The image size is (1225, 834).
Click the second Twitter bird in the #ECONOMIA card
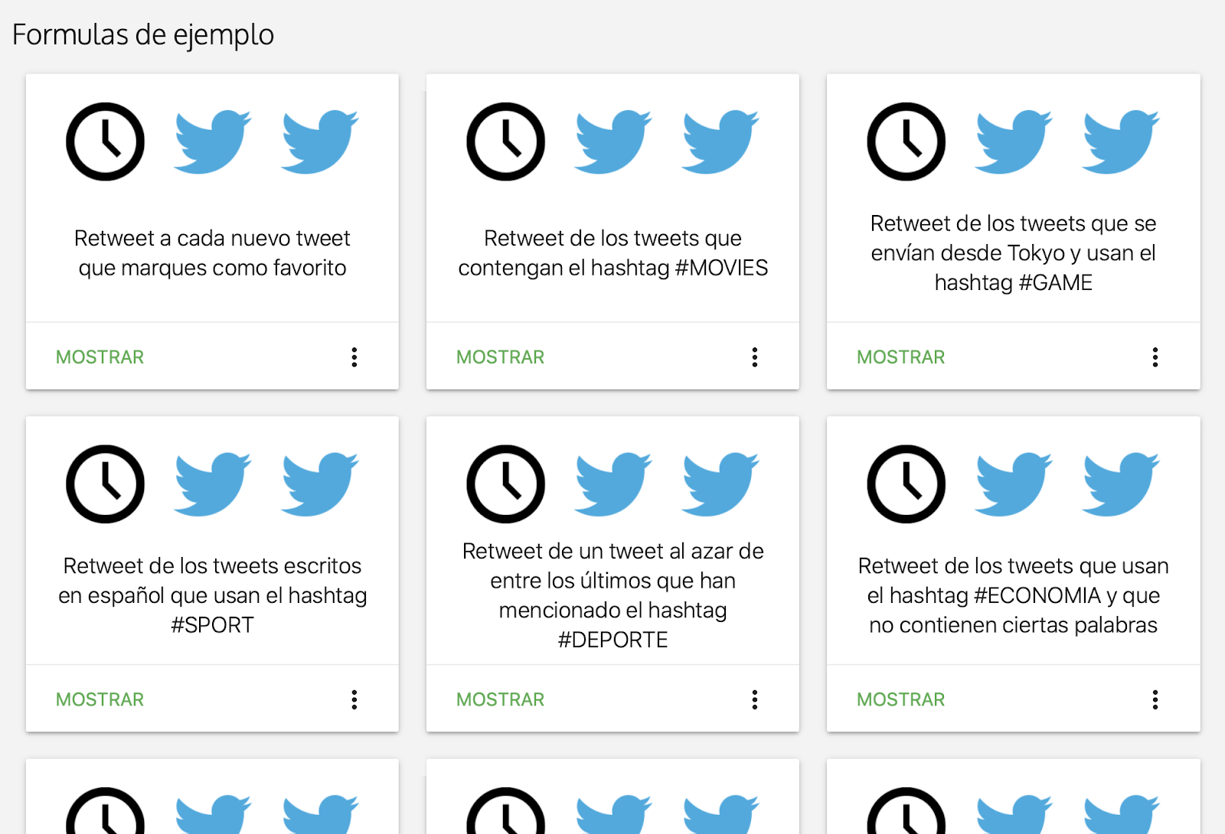(x=1120, y=484)
